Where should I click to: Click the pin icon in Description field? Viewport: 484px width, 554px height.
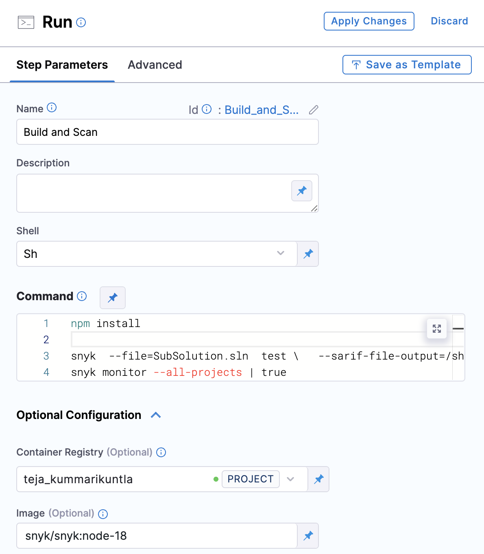302,191
